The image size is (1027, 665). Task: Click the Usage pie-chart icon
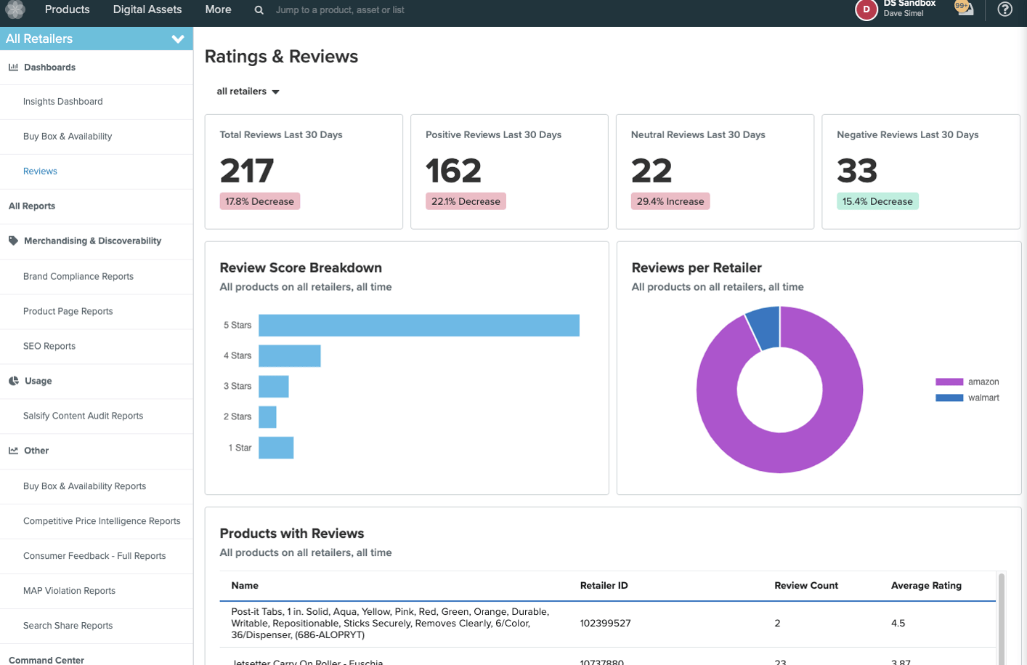[x=12, y=381]
